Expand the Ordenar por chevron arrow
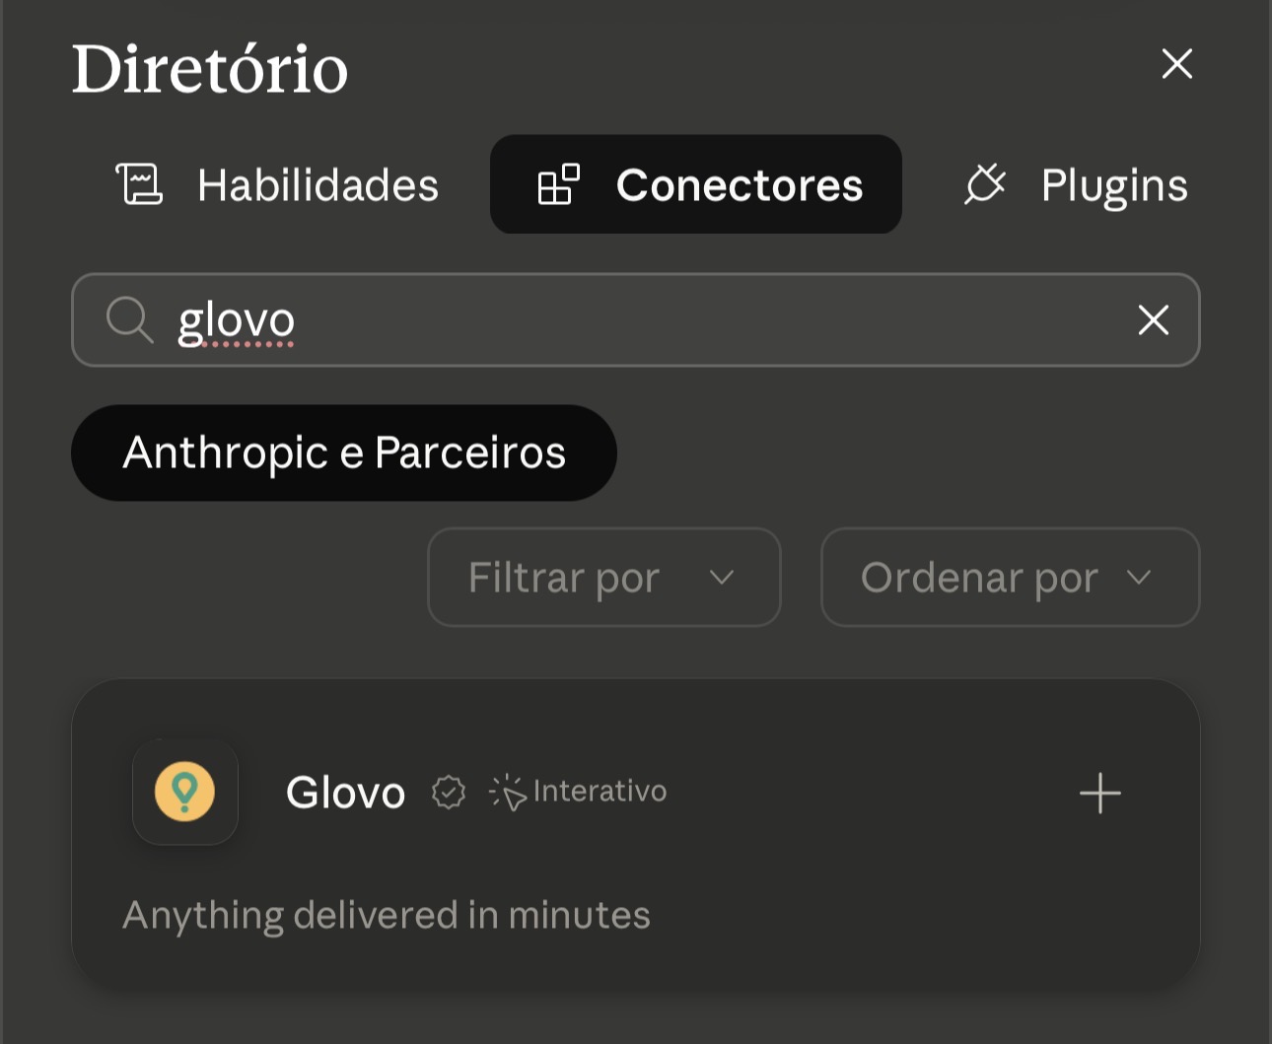1272x1044 pixels. pos(1139,578)
